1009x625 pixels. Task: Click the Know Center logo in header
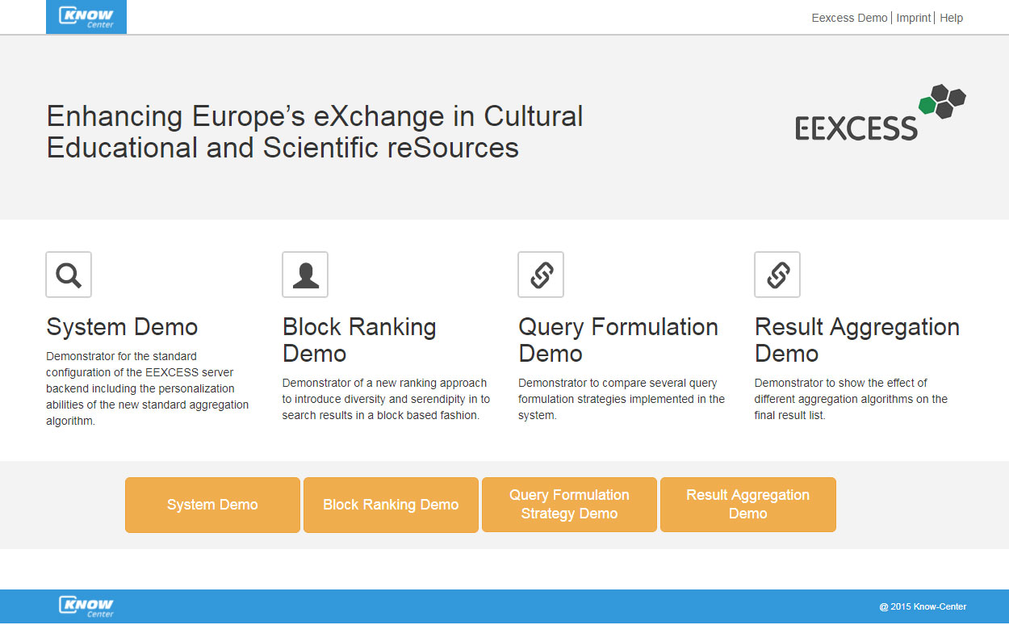coord(86,17)
